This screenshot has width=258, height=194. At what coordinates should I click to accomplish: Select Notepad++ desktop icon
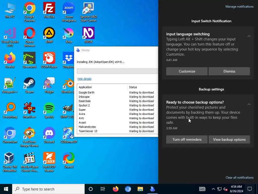(x=10, y=85)
